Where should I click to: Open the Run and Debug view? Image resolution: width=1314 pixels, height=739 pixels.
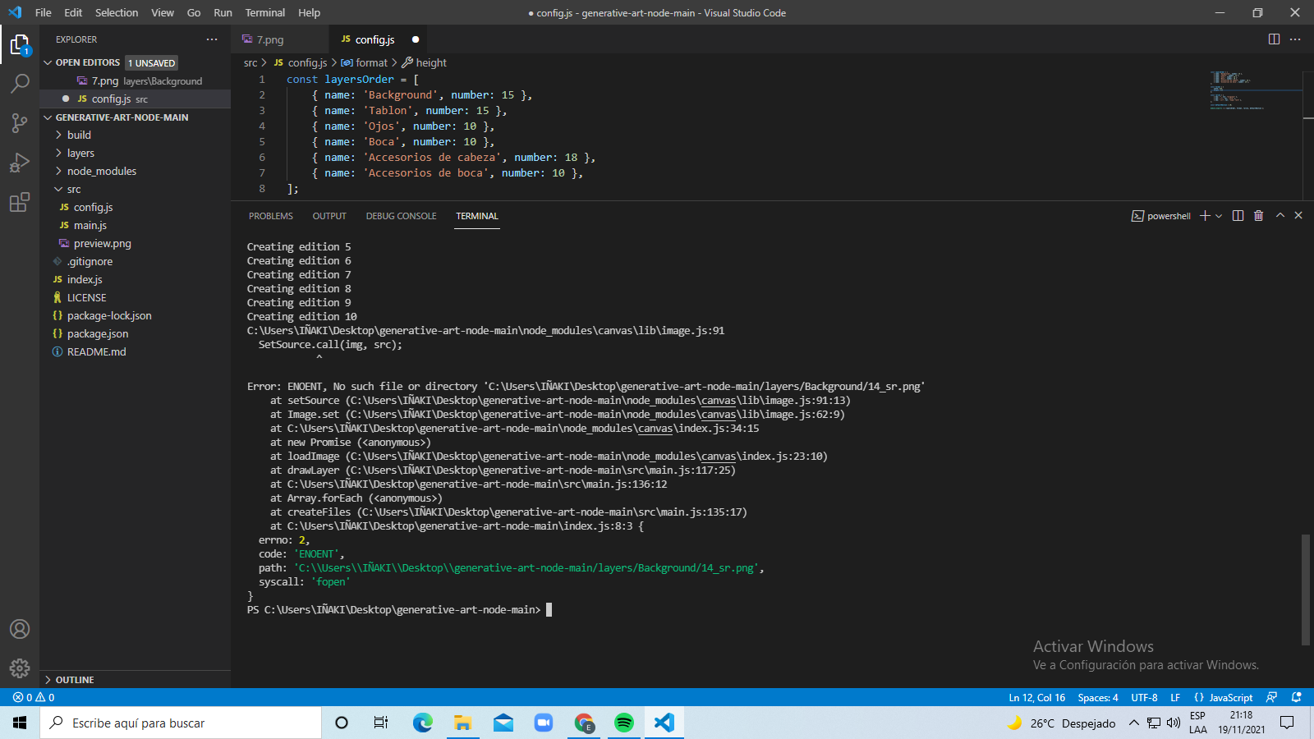20,162
